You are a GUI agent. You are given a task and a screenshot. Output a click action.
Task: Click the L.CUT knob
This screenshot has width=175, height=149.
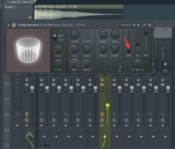pyautogui.click(x=58, y=63)
